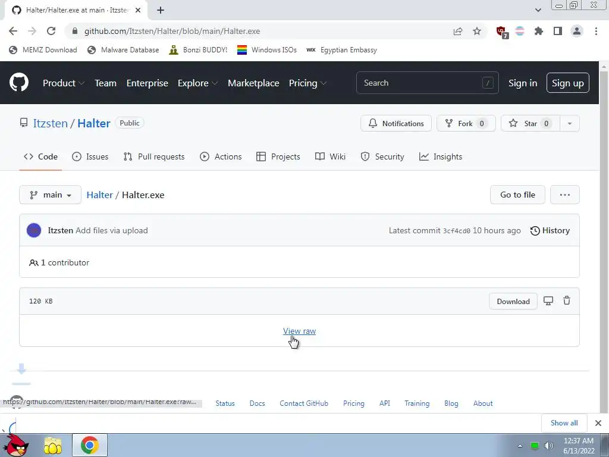Select the Wiki tab
The width and height of the screenshot is (609, 457).
point(330,156)
